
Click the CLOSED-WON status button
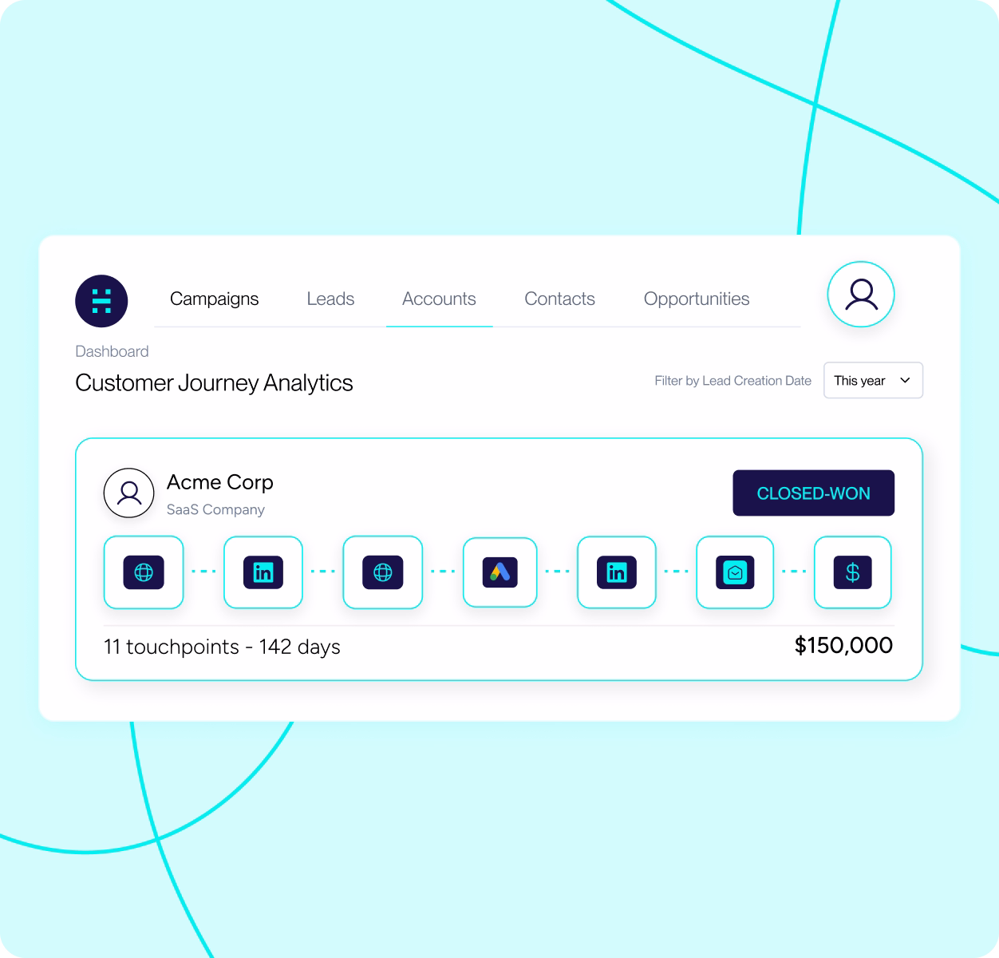tap(814, 493)
